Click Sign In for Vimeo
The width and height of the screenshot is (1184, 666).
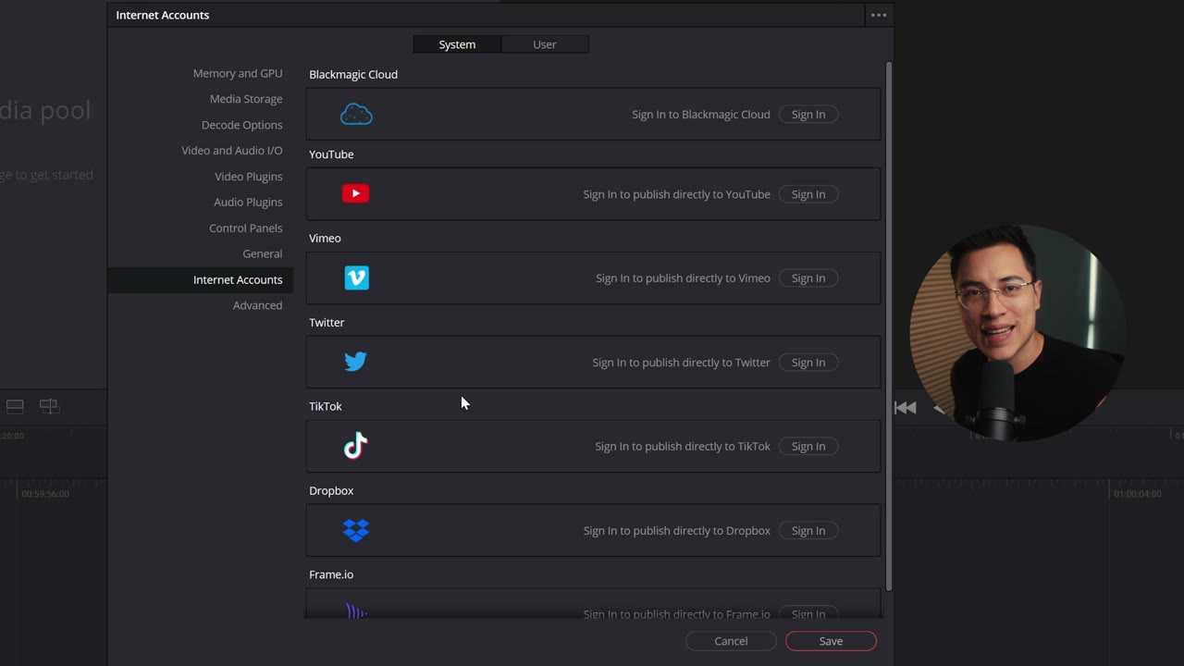808,278
